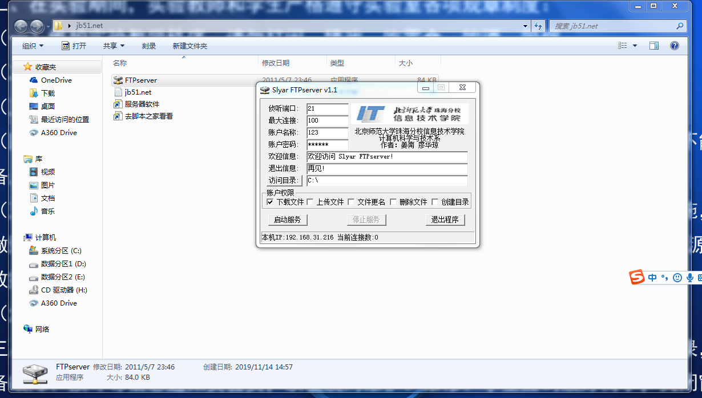The width and height of the screenshot is (702, 398).
Task: Toggle the 中 Chinese/English mode on the IME bar
Action: 652,278
